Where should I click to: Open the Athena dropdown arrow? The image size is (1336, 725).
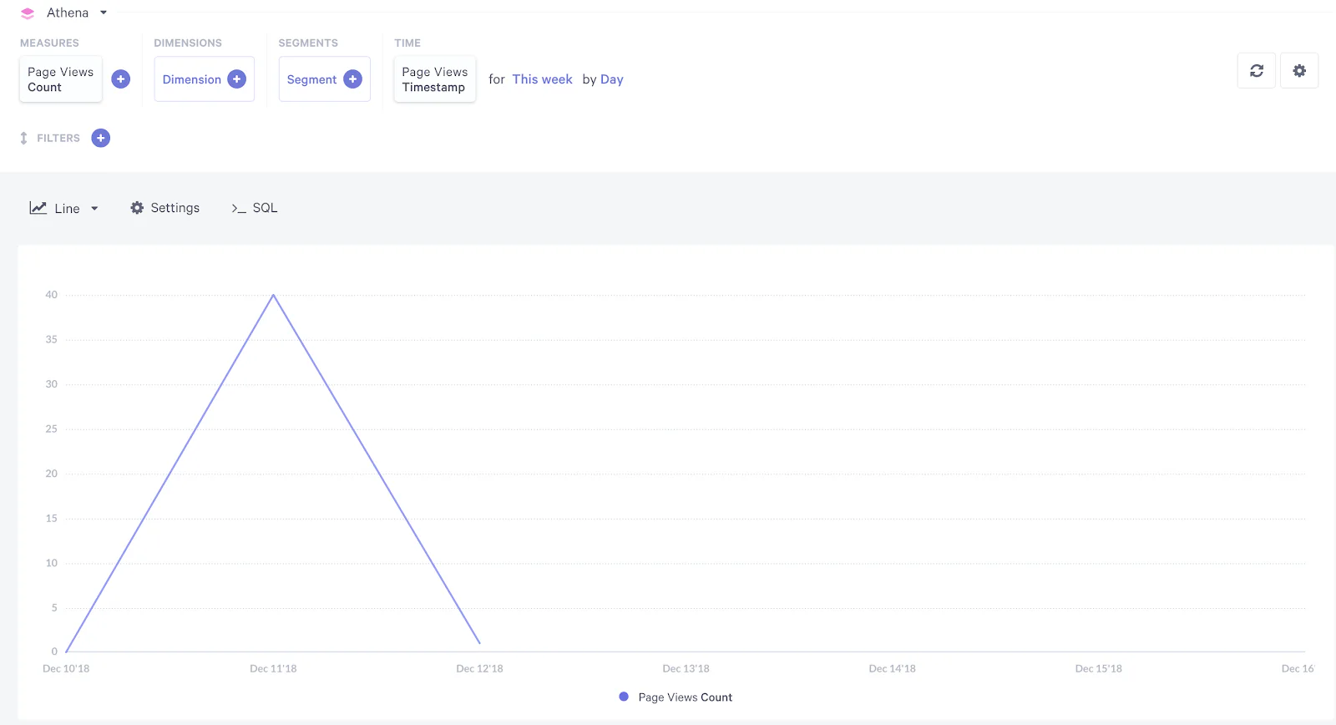[104, 13]
